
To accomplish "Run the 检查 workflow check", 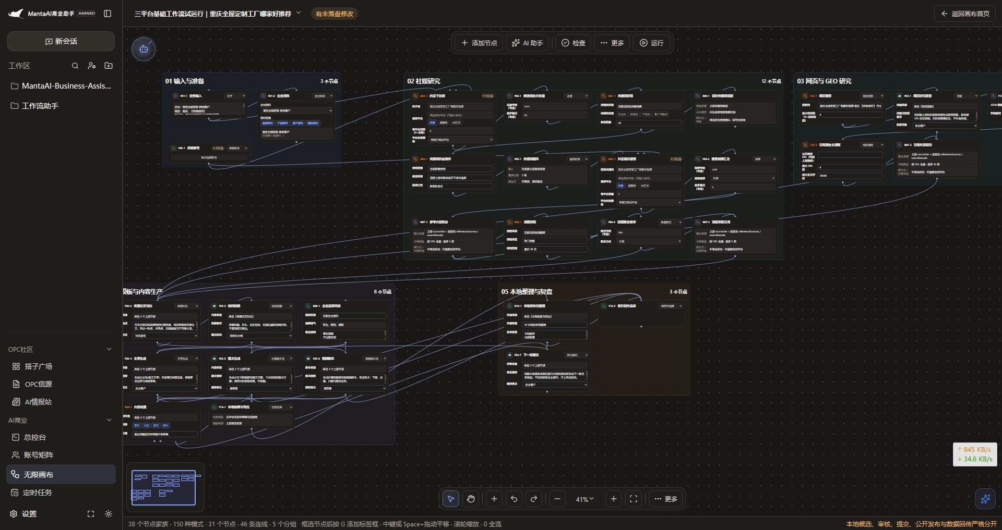I will [573, 43].
